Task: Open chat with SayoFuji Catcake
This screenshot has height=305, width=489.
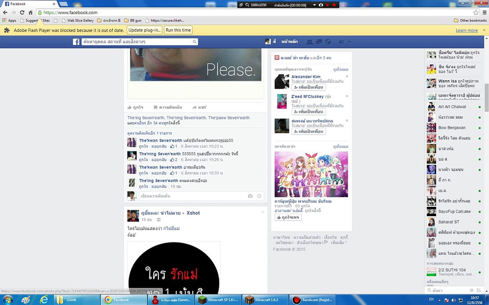Action: (454, 212)
